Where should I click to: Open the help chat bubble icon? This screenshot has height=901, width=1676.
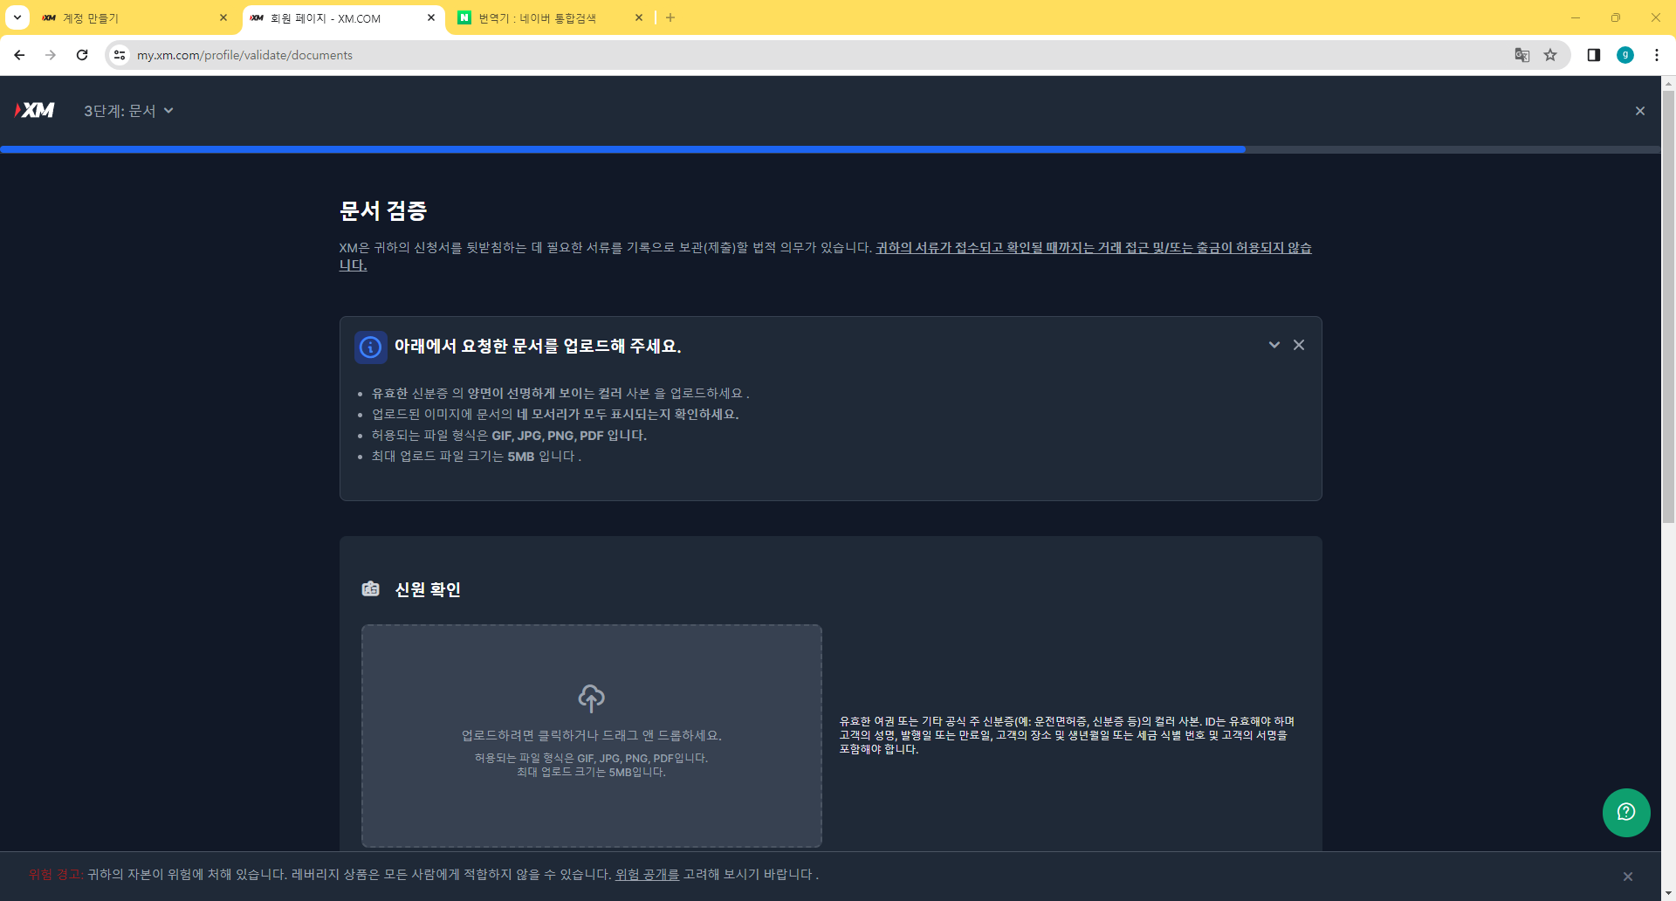pos(1625,812)
